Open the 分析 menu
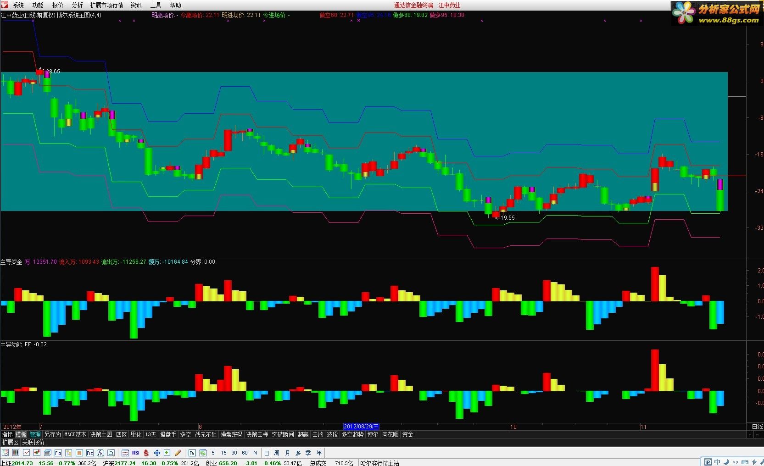764x466 pixels. 78,5
